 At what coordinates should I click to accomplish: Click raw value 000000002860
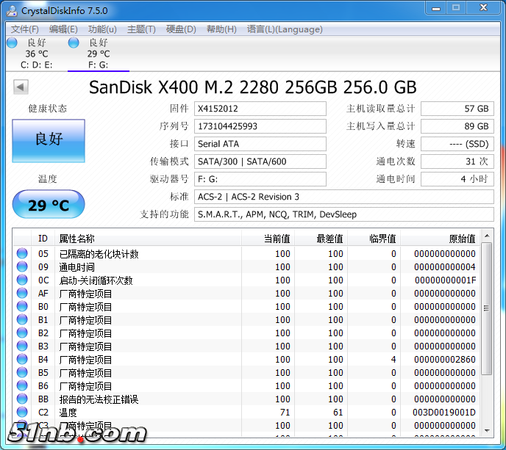[x=445, y=360]
